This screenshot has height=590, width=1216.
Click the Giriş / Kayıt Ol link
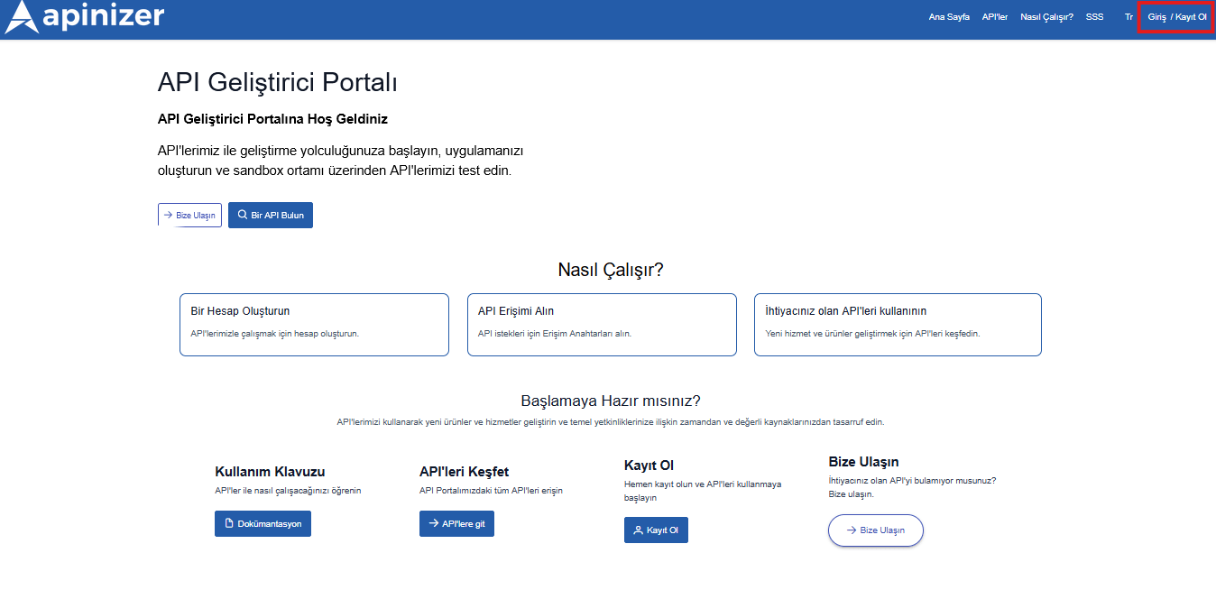tap(1176, 17)
